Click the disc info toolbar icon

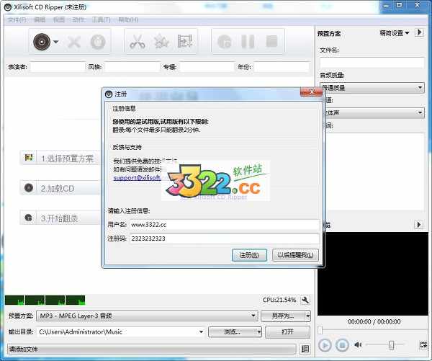click(98, 43)
